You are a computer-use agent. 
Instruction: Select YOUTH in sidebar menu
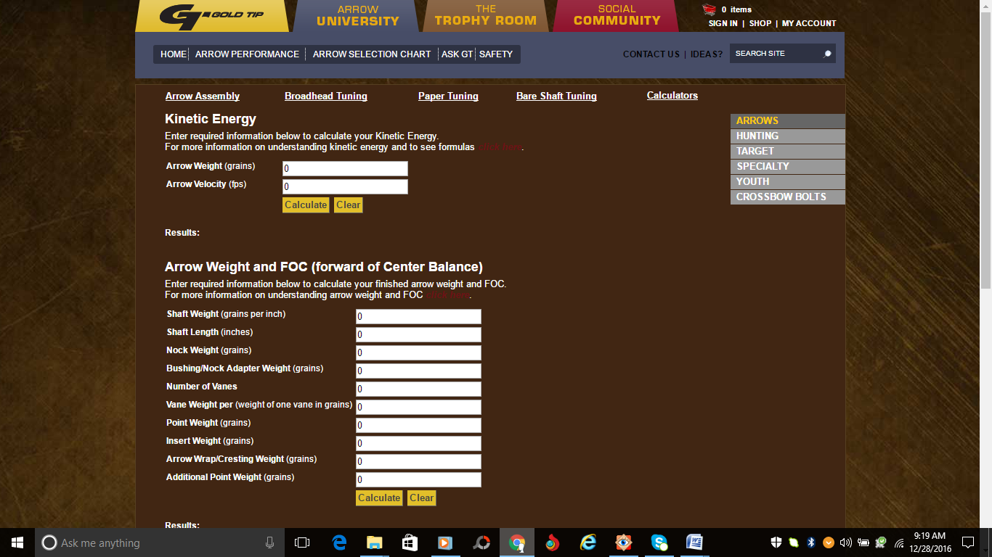tap(788, 182)
